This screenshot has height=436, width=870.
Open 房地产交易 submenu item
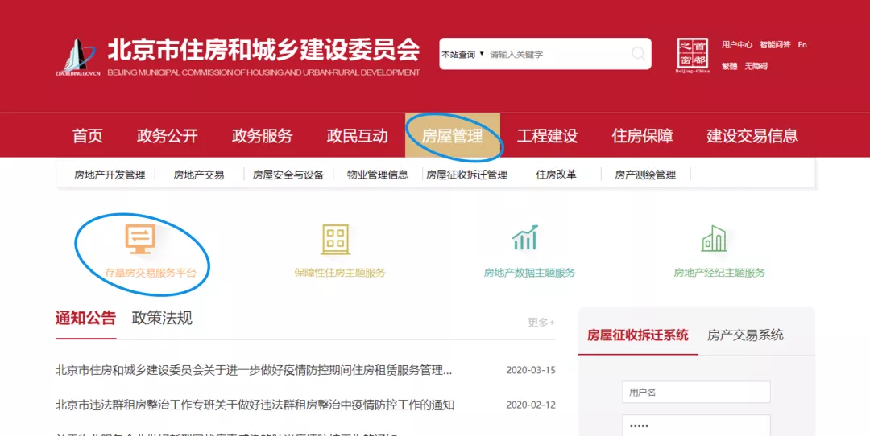pos(199,175)
